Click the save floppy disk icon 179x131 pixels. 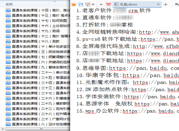point(81,5)
